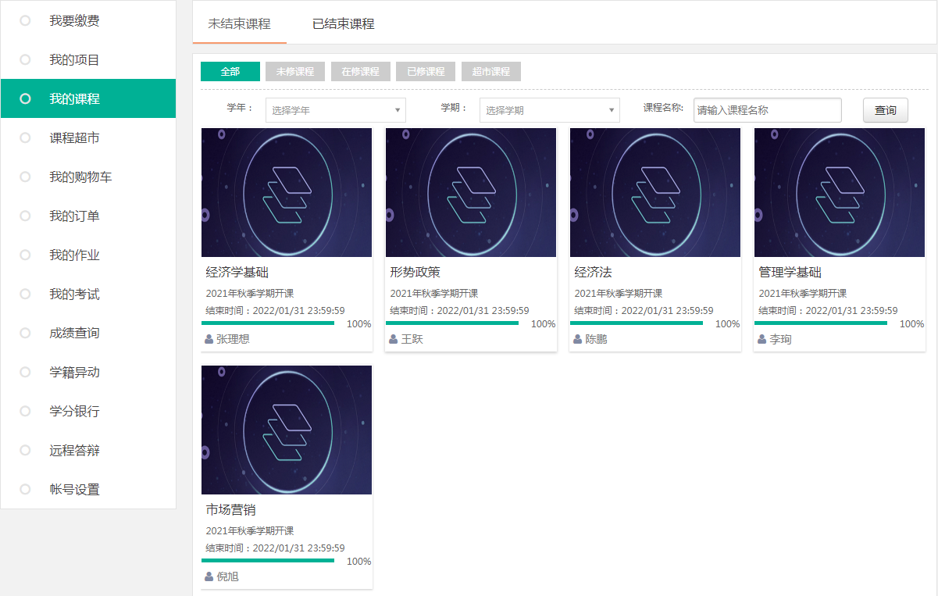Open the 形势政策 course thumbnail
The height and width of the screenshot is (596, 938).
point(471,192)
